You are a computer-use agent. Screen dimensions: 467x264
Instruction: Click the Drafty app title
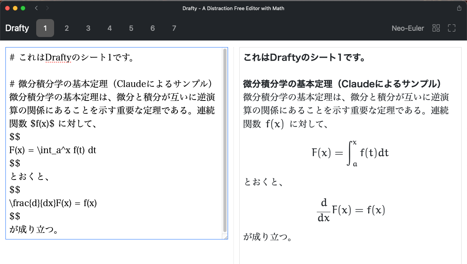(17, 28)
